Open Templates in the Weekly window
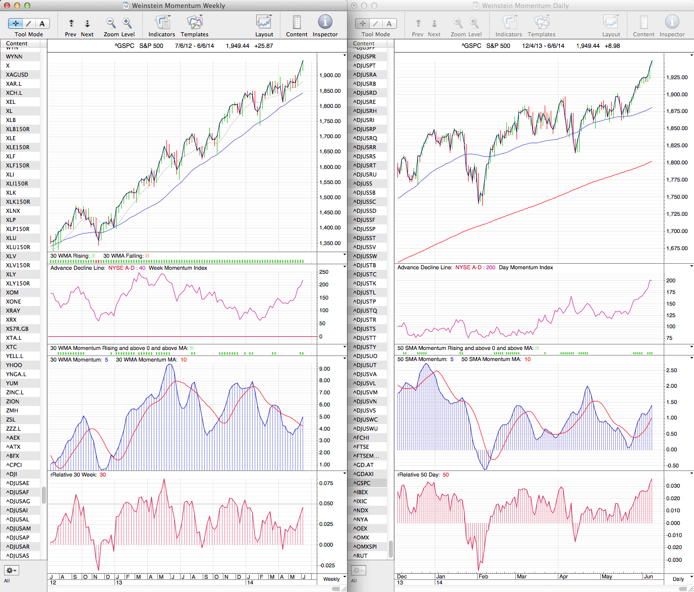Viewport: 694px width, 592px height. tap(194, 23)
